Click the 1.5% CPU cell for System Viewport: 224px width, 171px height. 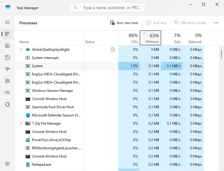tap(129, 66)
